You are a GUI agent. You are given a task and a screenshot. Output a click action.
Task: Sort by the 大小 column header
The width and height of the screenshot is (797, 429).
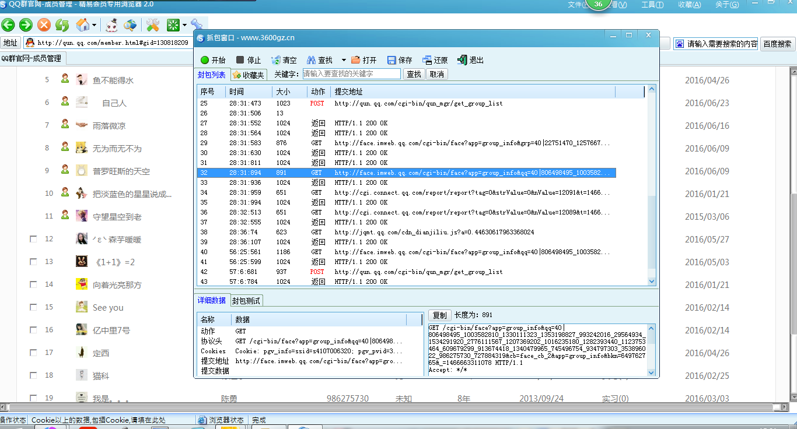tap(290, 92)
